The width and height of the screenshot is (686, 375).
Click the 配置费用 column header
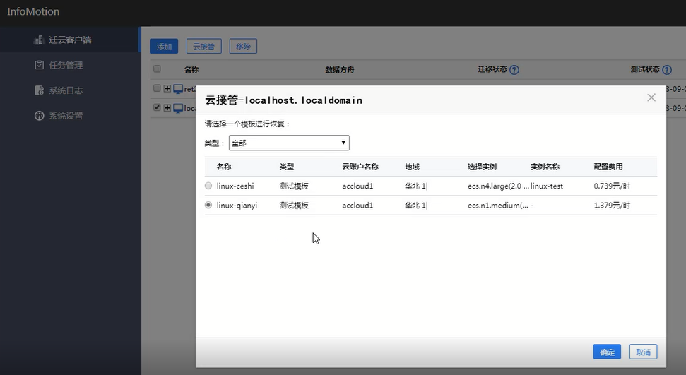click(608, 167)
